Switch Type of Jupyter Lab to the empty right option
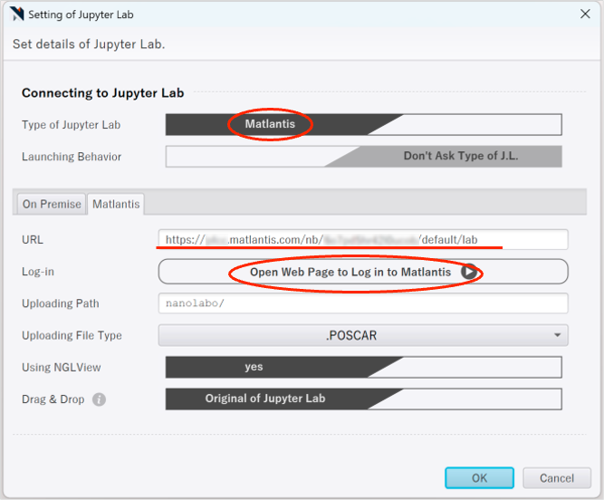 tap(484, 124)
